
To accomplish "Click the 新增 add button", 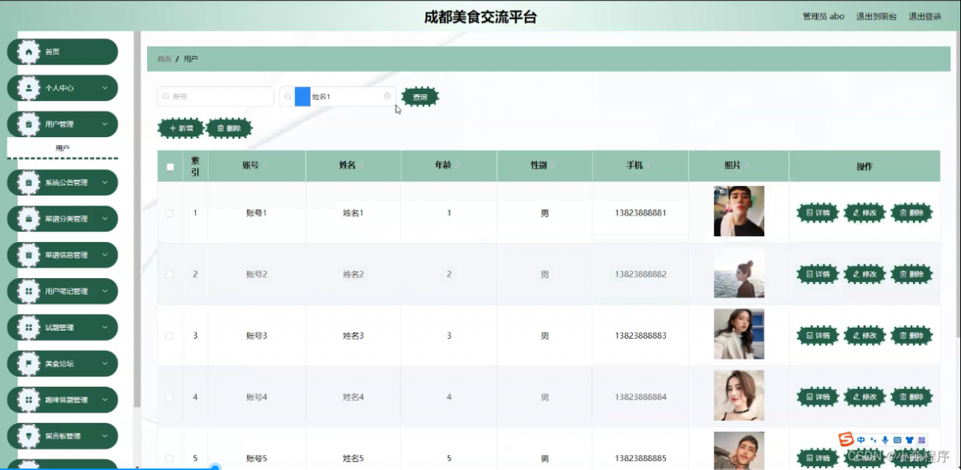I will pos(180,128).
